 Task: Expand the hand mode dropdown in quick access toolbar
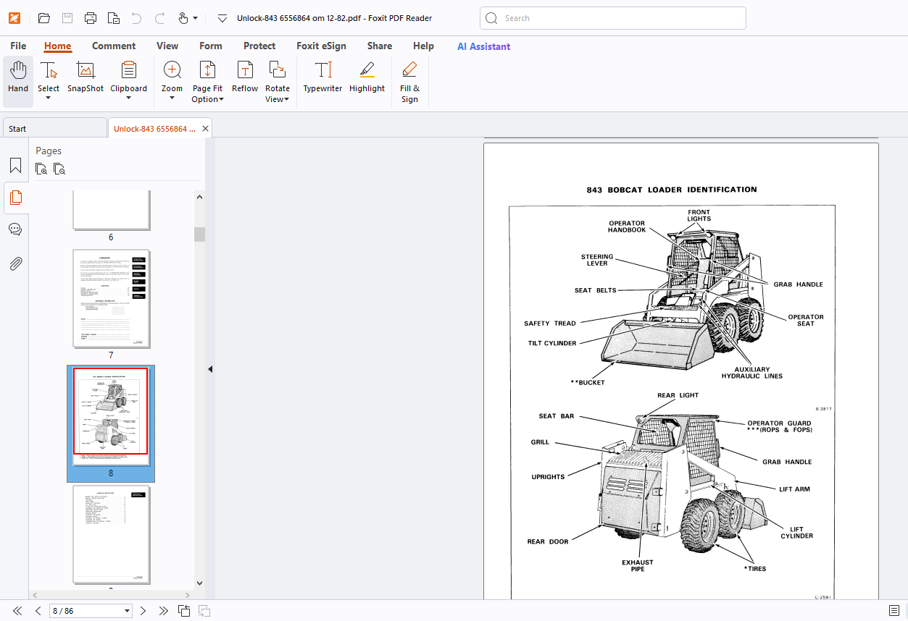click(195, 18)
